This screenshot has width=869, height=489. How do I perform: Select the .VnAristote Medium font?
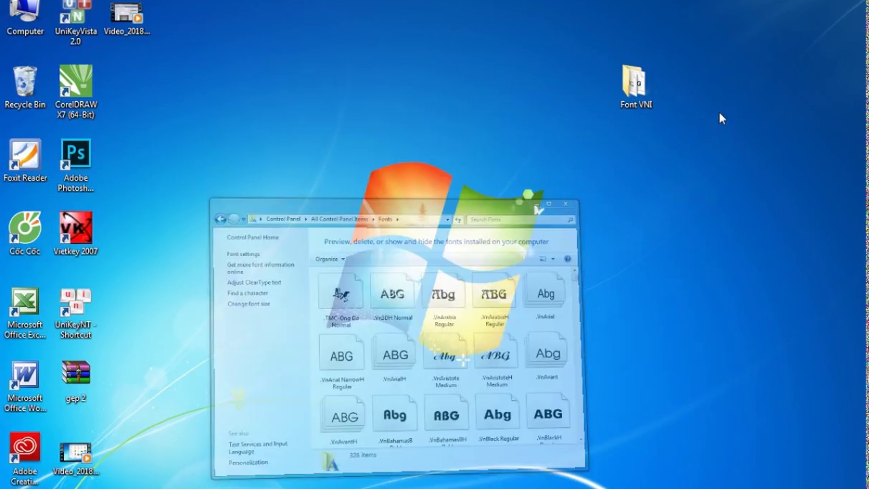coord(446,361)
